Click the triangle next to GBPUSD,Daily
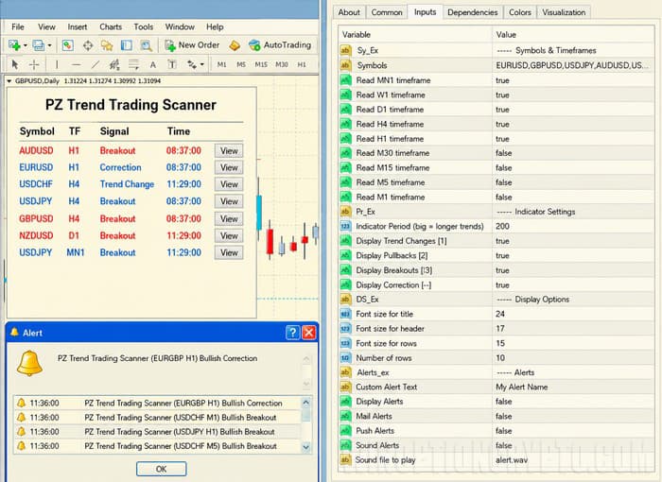Image resolution: width=662 pixels, height=482 pixels. click(9, 81)
